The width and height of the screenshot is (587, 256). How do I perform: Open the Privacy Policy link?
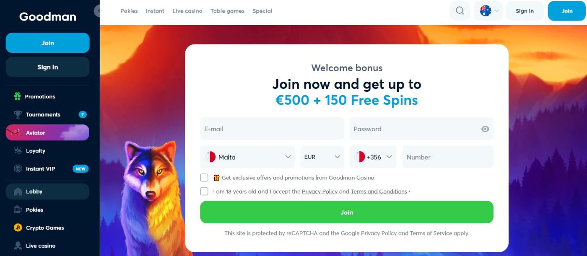(x=319, y=191)
